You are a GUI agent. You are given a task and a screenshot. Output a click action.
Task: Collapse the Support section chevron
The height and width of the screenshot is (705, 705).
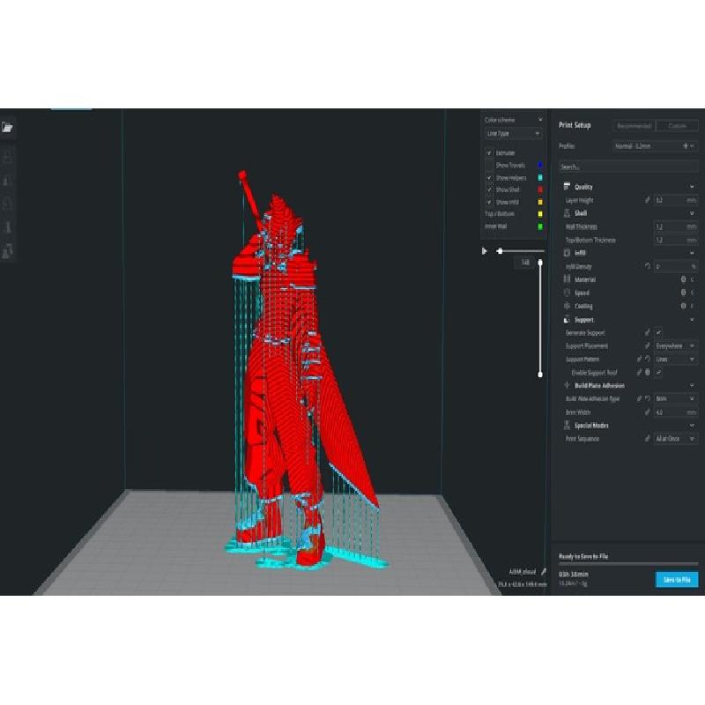click(692, 320)
